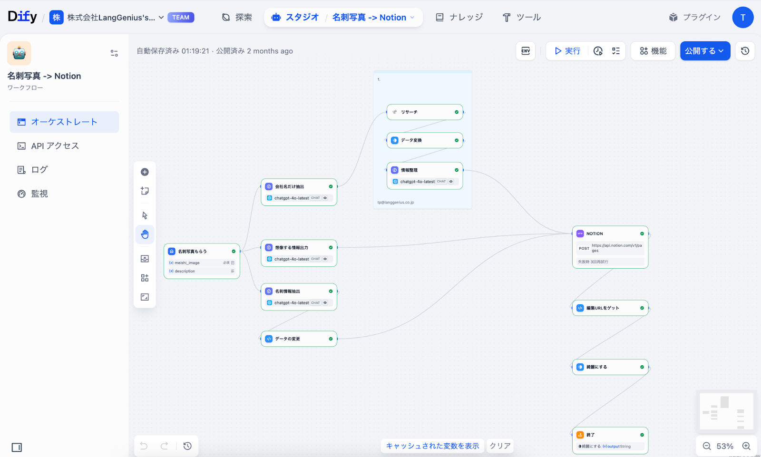The width and height of the screenshot is (761, 457).
Task: Add a node with plus icon
Action: click(x=145, y=172)
